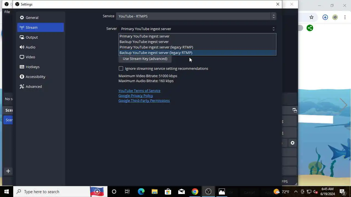Open Windows Start menu
The image size is (351, 197).
click(7, 192)
